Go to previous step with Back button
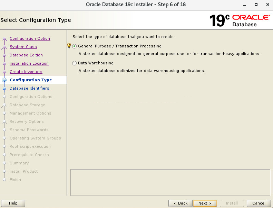The width and height of the screenshot is (273, 208). [181, 203]
